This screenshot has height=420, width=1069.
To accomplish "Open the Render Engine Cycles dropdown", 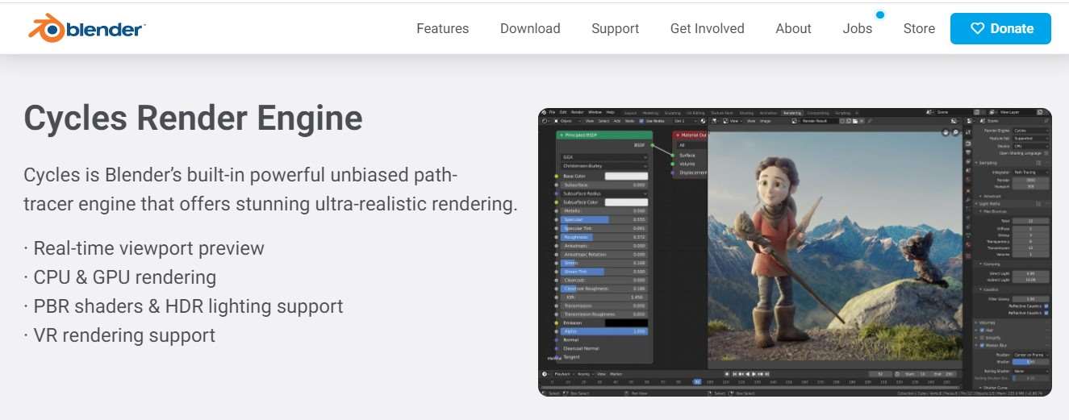I will click(x=1030, y=130).
